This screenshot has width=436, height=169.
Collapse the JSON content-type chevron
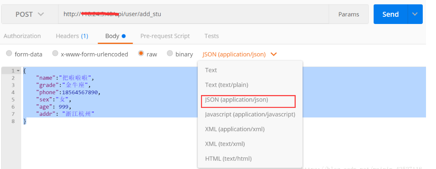[x=274, y=54]
